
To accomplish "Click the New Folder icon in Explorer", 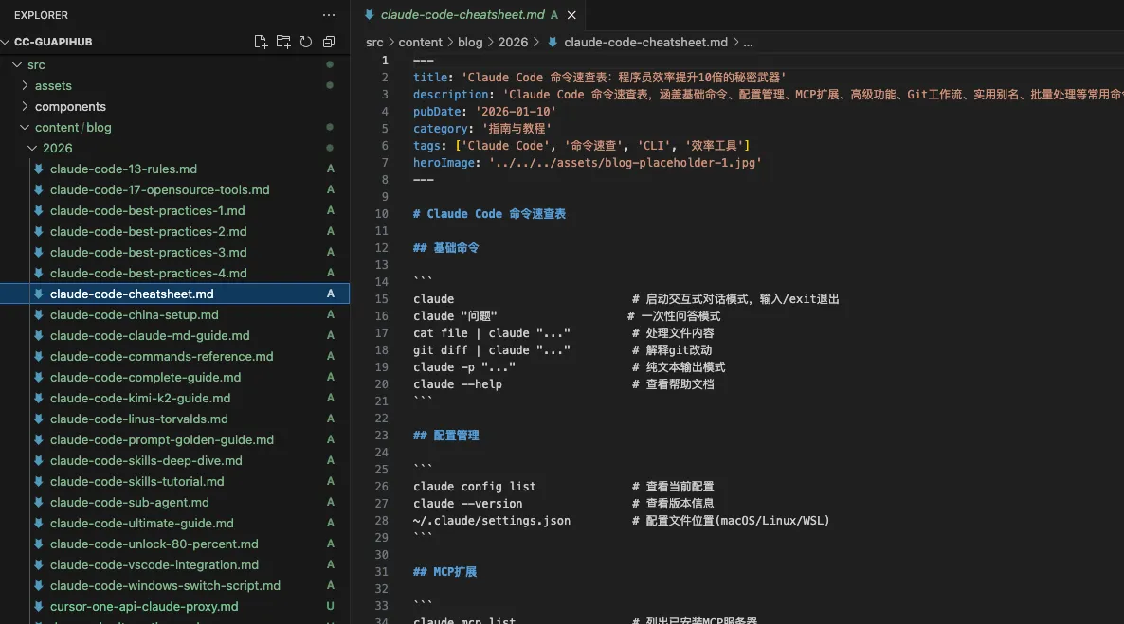I will point(283,42).
